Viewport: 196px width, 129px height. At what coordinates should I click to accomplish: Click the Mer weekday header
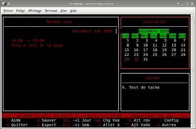144,36
